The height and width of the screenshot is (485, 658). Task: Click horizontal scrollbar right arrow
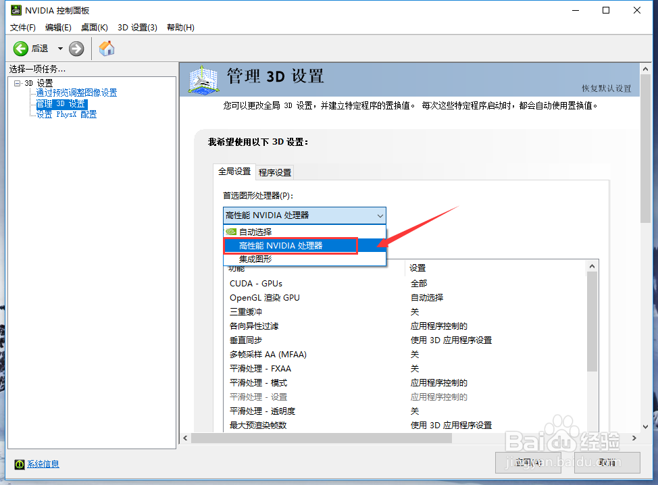(x=634, y=438)
